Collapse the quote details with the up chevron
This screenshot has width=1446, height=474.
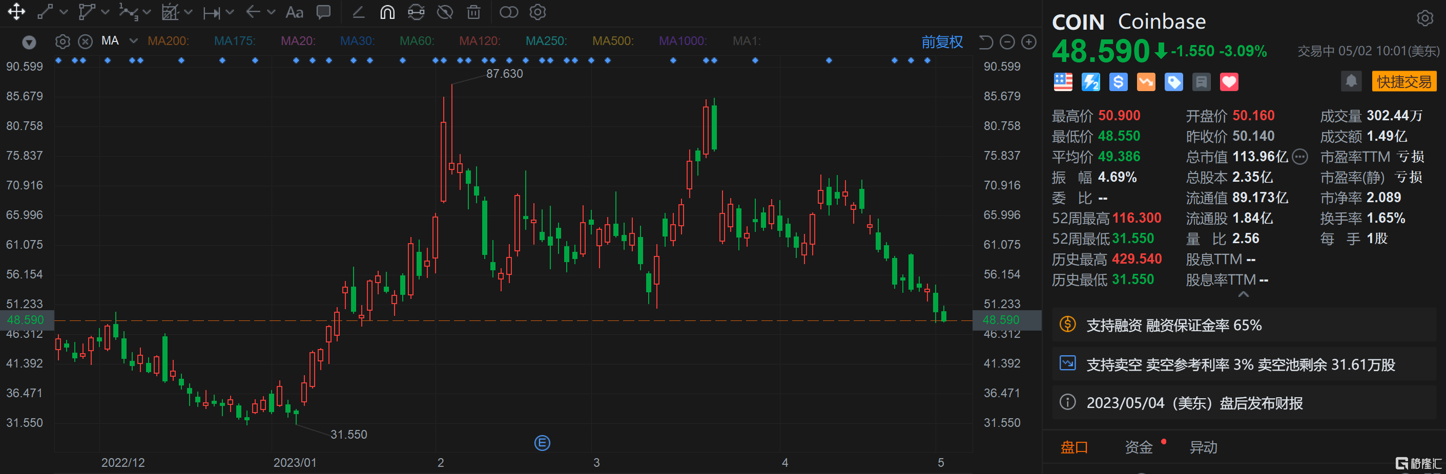pos(1244,294)
